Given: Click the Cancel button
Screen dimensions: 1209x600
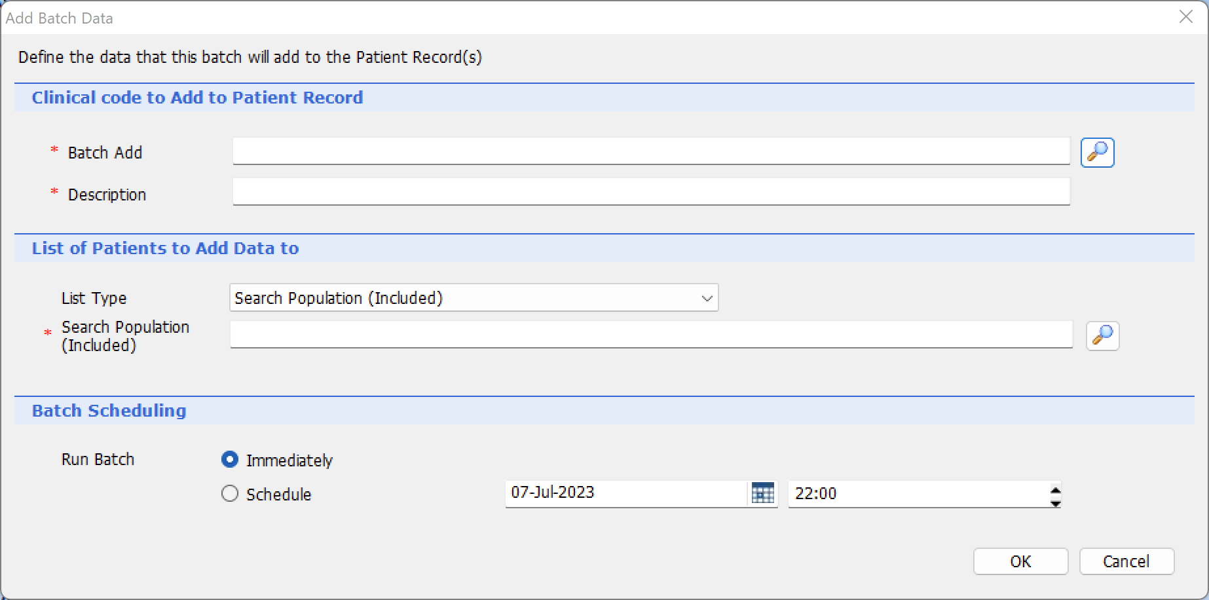Looking at the screenshot, I should click(x=1126, y=561).
